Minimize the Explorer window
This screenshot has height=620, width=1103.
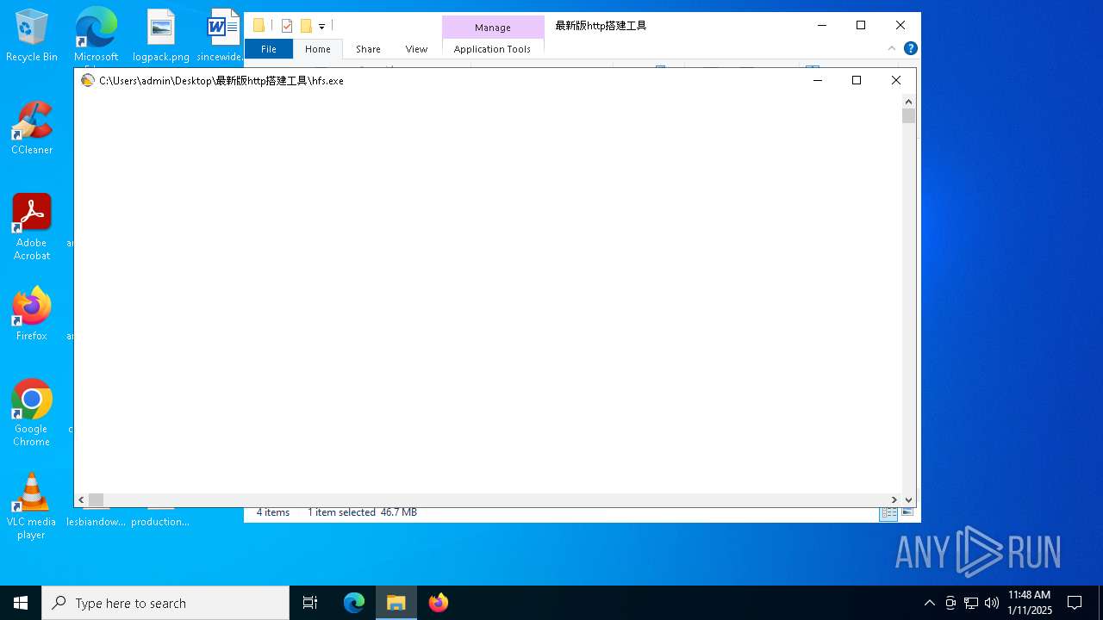pos(821,25)
